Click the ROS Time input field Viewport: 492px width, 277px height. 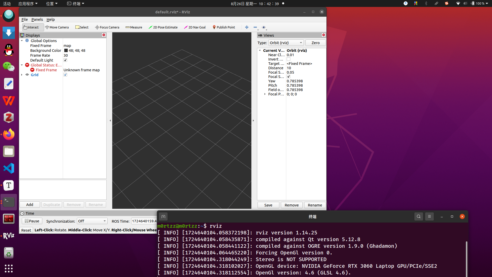pyautogui.click(x=144, y=221)
